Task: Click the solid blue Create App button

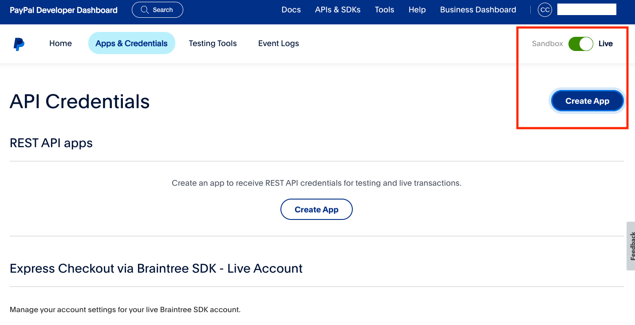Action: pyautogui.click(x=587, y=101)
